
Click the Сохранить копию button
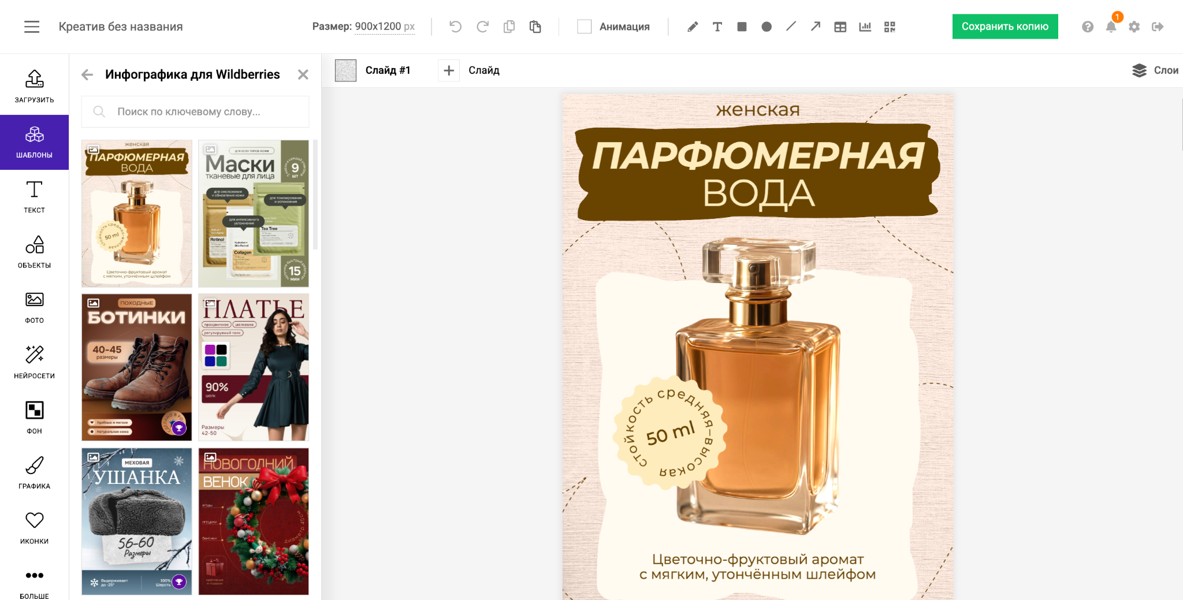pyautogui.click(x=1005, y=27)
